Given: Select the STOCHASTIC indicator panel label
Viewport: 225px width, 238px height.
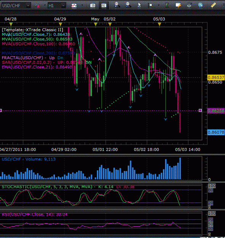Looking at the screenshot, I should (x=68, y=187).
